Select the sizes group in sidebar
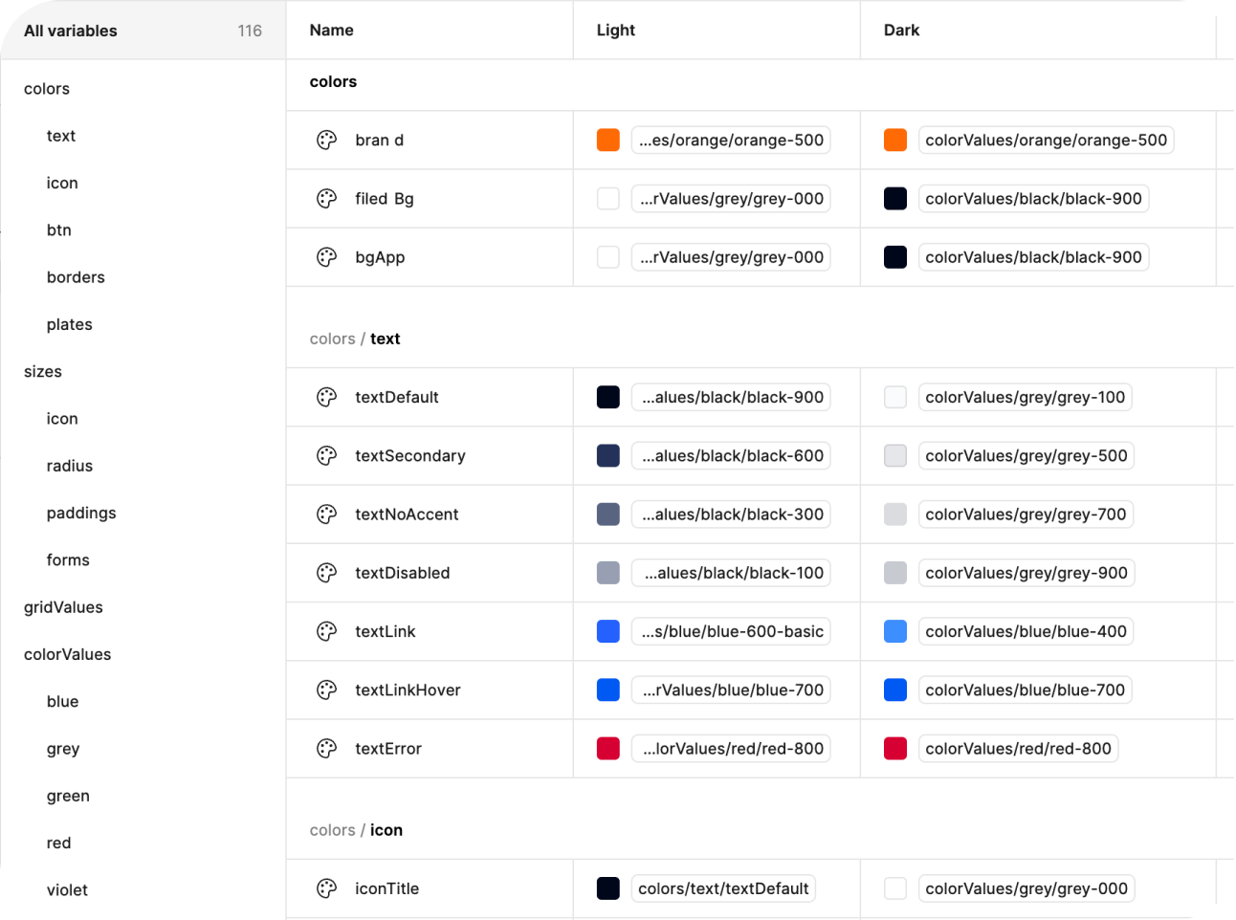1236x920 pixels. (43, 372)
